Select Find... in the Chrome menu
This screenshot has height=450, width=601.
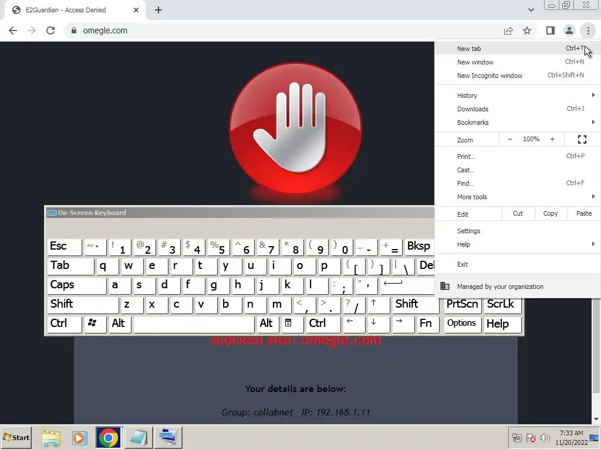518,183
